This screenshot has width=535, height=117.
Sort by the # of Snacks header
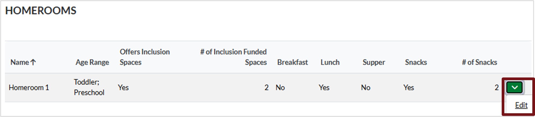click(x=479, y=62)
